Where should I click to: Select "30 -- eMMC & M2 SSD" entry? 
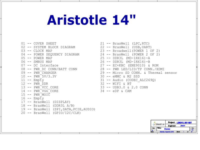[x=120, y=76]
